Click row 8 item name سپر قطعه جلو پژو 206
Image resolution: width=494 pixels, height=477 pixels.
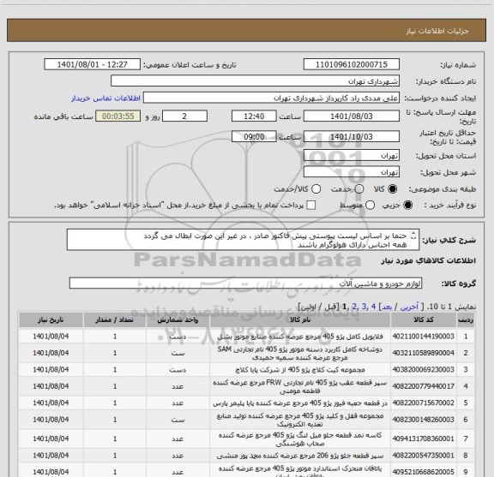(300, 456)
